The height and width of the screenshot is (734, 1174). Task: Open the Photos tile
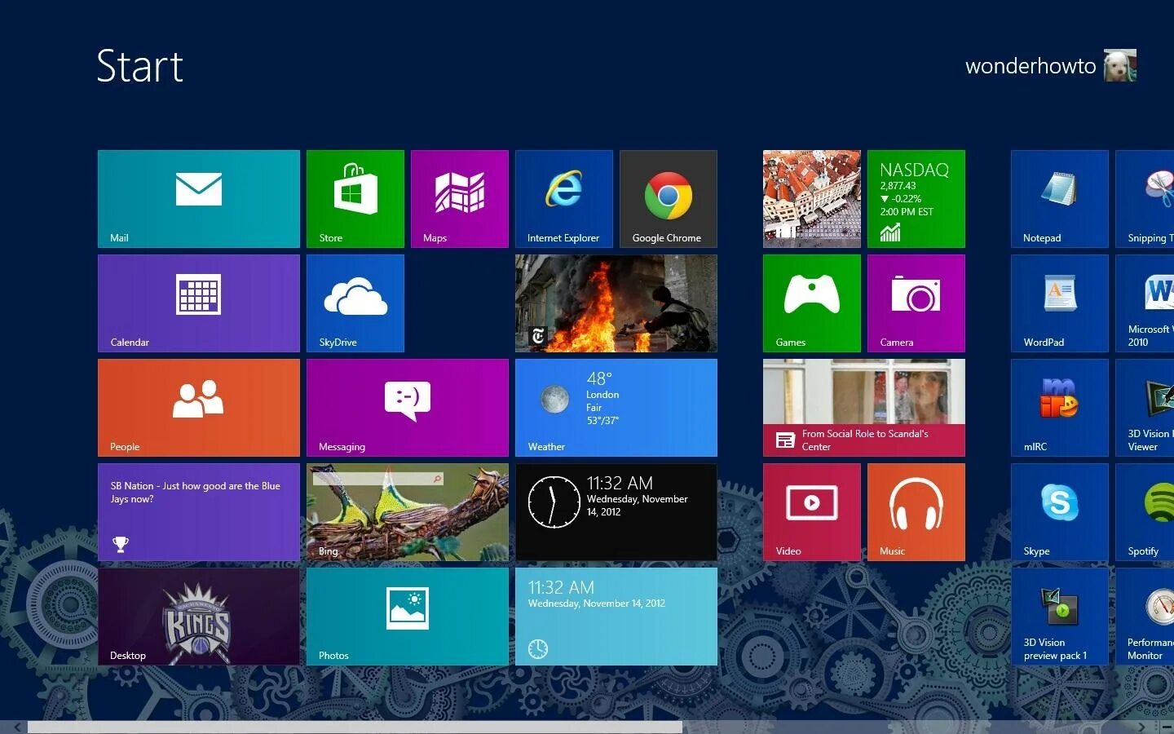coord(408,617)
